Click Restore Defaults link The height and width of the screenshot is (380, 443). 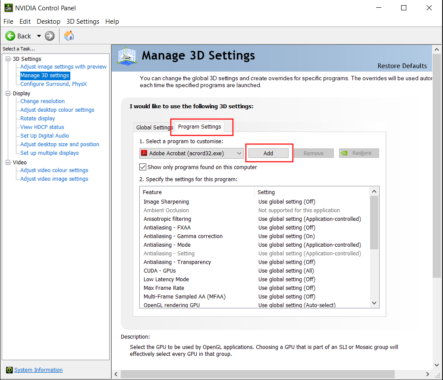point(402,66)
